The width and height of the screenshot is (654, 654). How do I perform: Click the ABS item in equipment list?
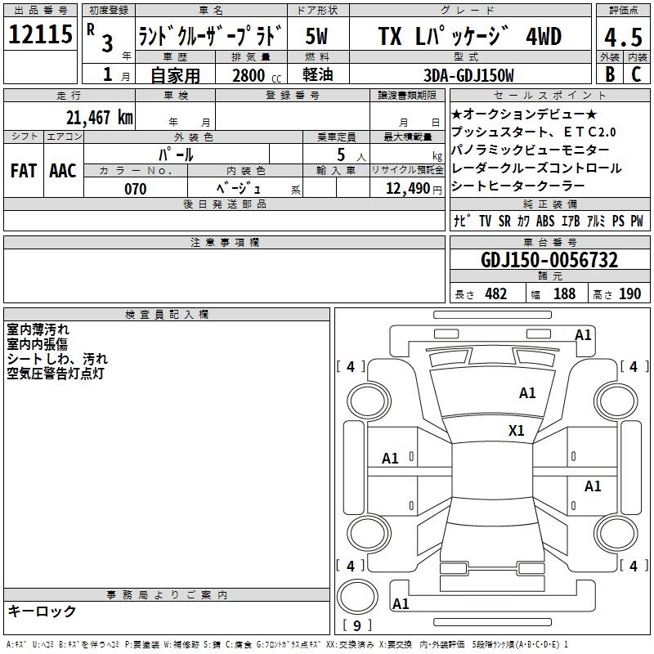click(x=545, y=221)
